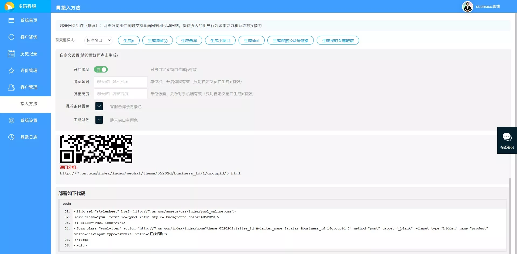Open the 主题颜色 color picker dropdown
The width and height of the screenshot is (517, 254).
pyautogui.click(x=99, y=120)
